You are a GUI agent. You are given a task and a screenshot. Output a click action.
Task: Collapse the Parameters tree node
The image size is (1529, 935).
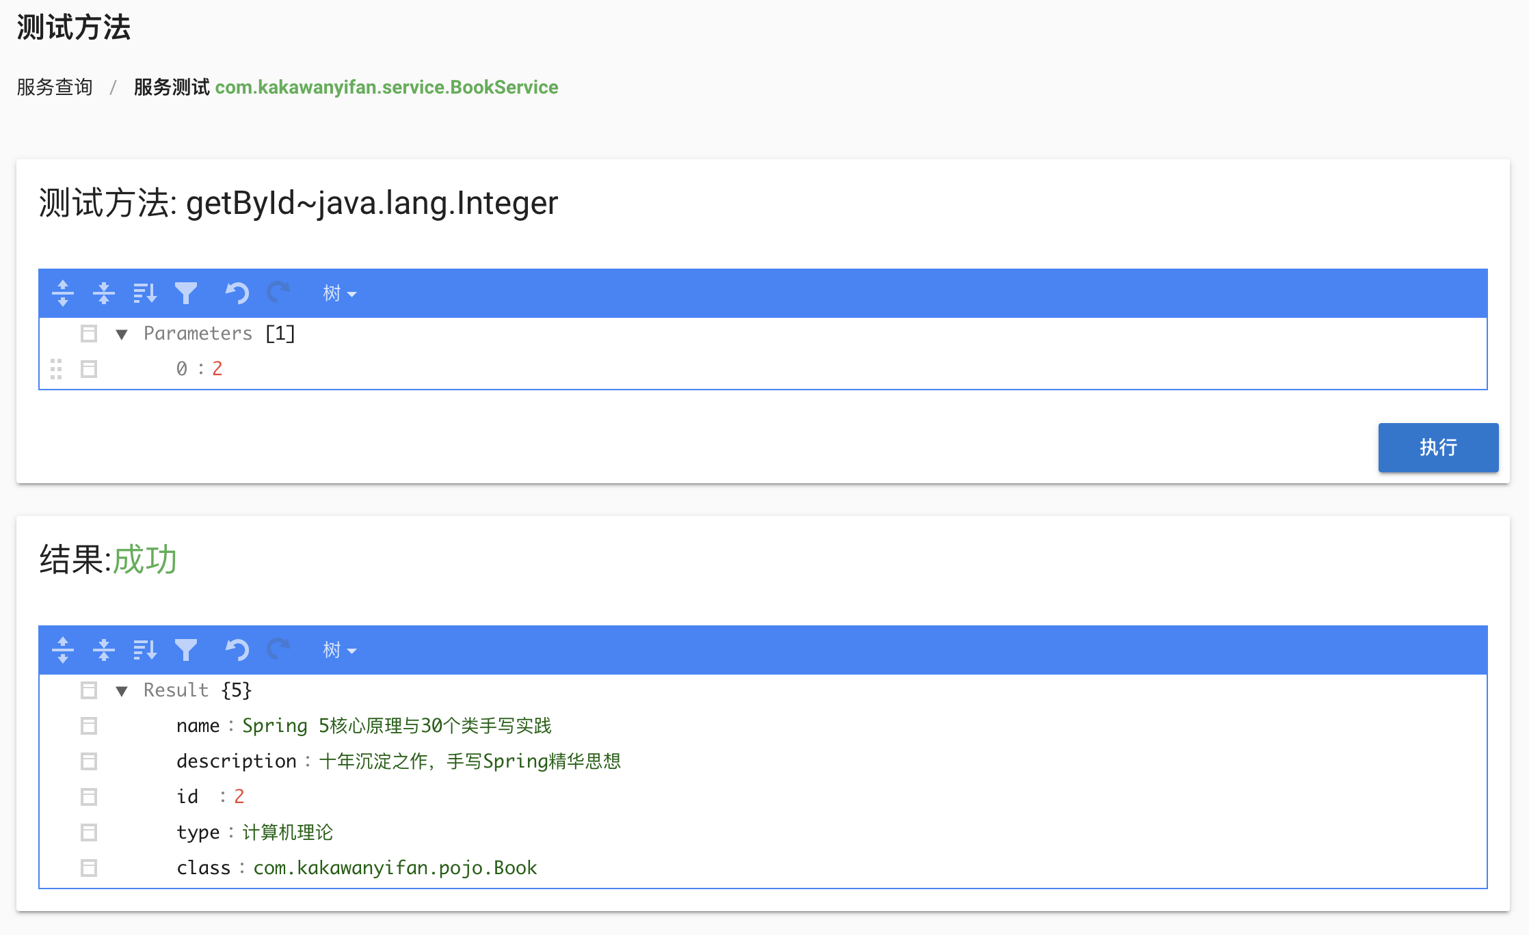(122, 334)
